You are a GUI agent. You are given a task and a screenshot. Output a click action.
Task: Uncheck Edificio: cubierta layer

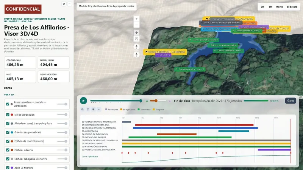(8, 150)
